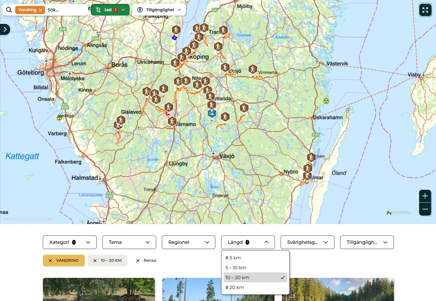
Task: Expand the left sidebar arrow
Action: (5, 29)
